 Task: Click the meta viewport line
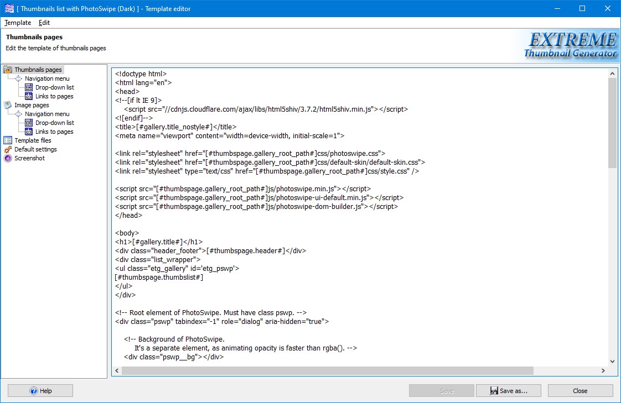[230, 135]
